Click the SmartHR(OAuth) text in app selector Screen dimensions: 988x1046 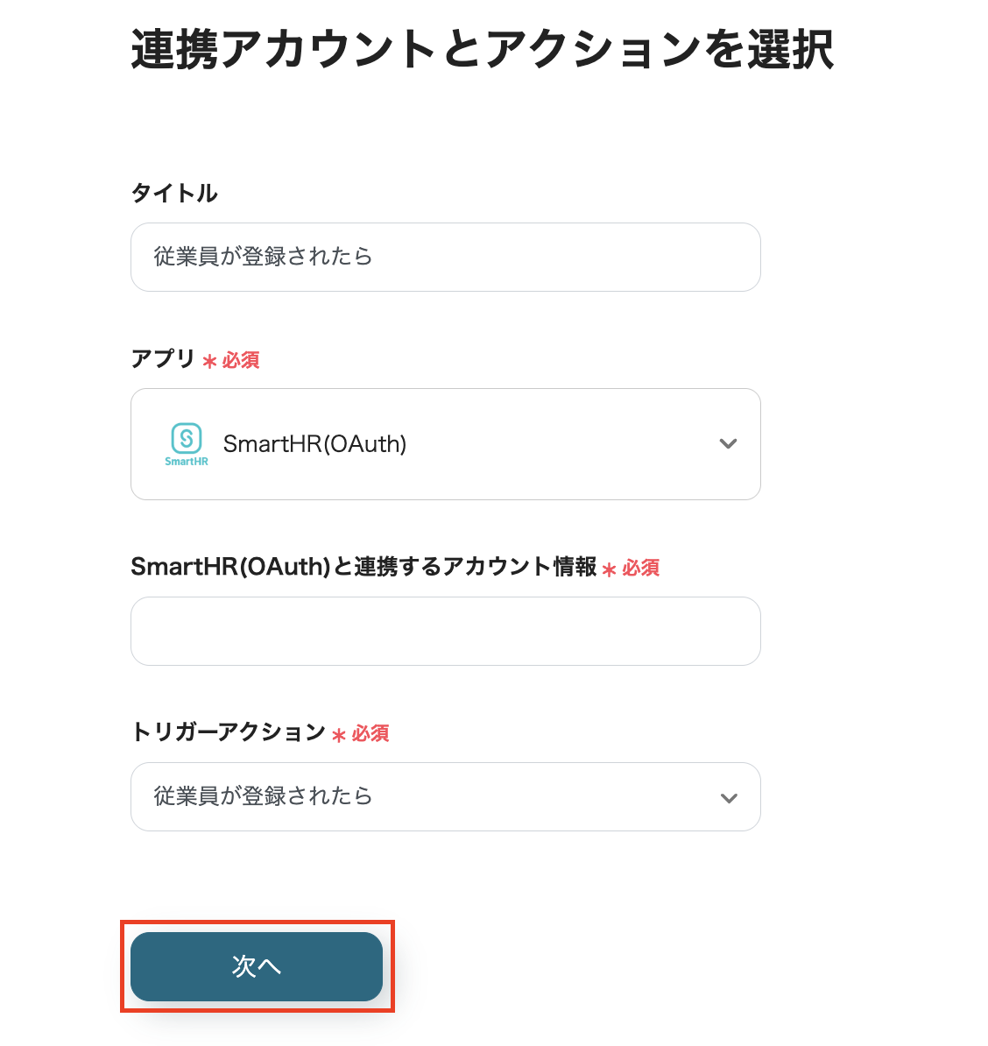[x=314, y=444]
